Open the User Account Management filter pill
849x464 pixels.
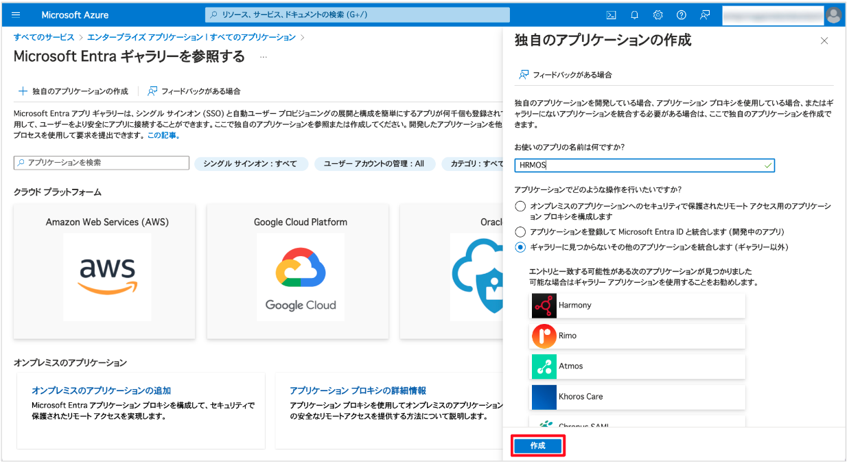[373, 164]
